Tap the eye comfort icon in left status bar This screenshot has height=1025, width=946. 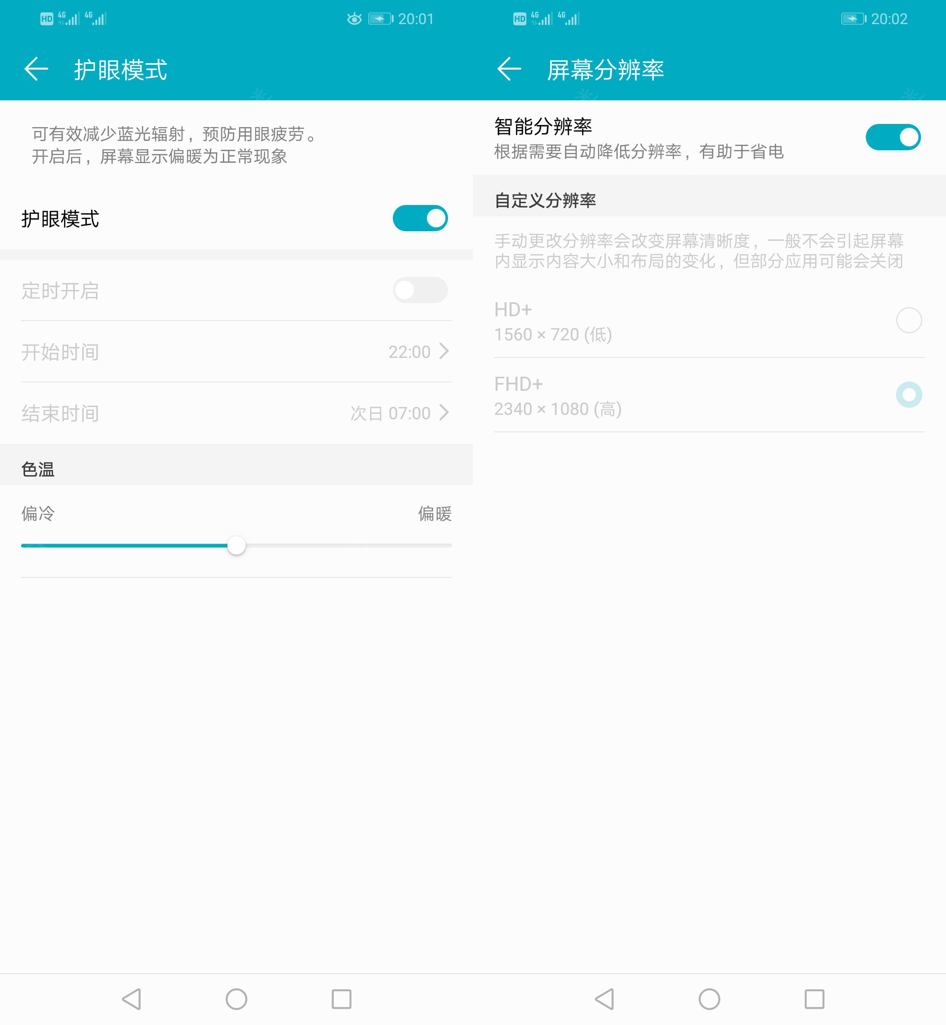click(x=354, y=19)
